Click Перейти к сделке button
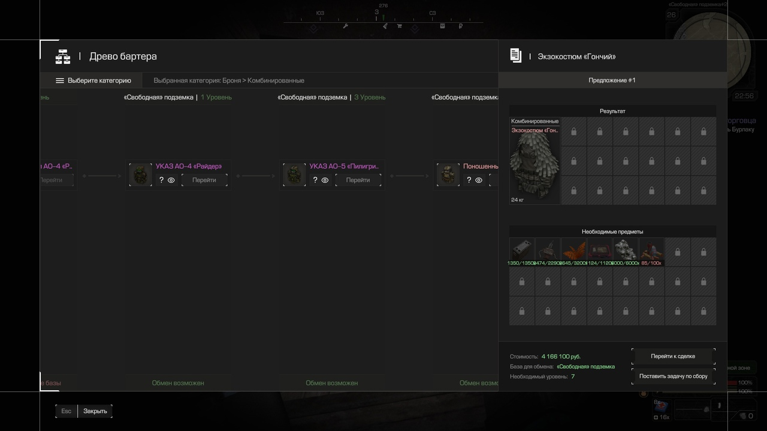This screenshot has height=431, width=767. point(673,356)
